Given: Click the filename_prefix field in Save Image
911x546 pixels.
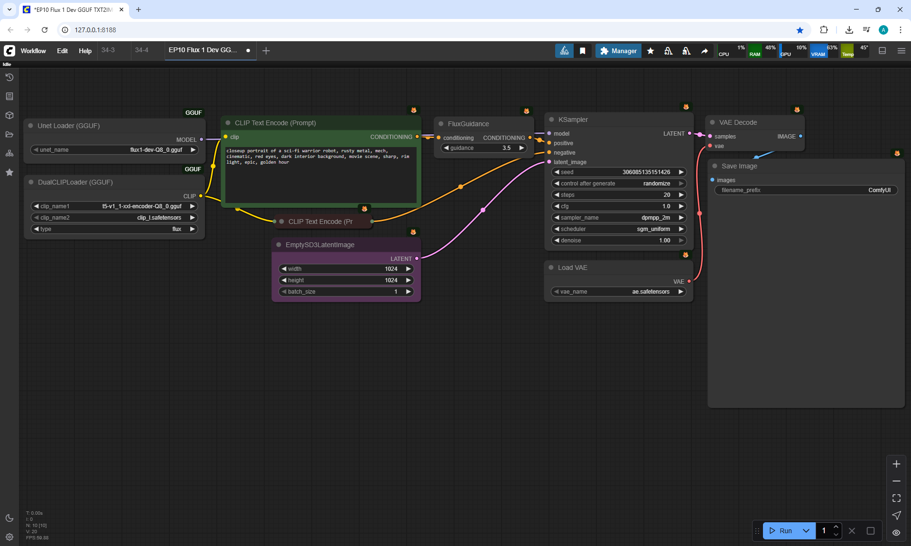Looking at the screenshot, I should (x=806, y=190).
